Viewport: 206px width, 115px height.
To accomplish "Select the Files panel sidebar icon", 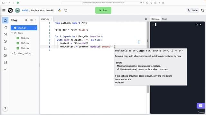I will [x=5, y=20].
